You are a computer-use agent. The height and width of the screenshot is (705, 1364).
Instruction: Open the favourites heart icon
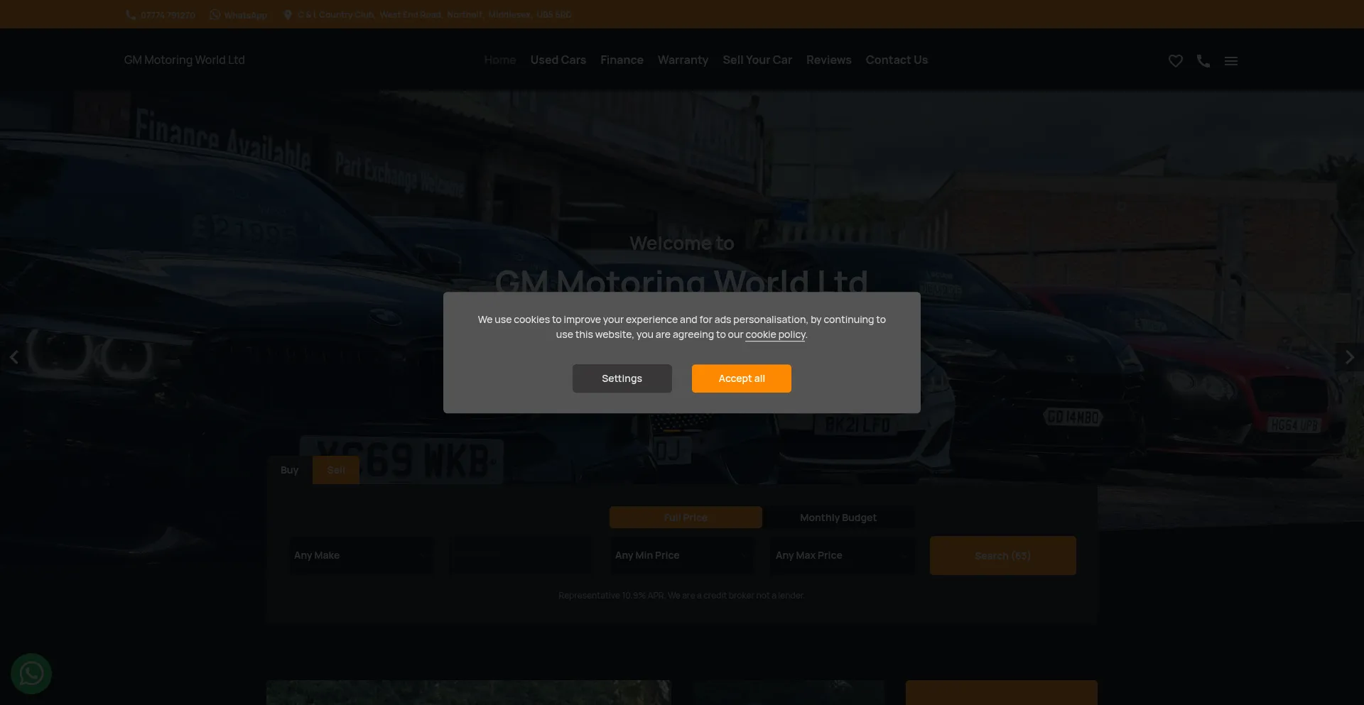pyautogui.click(x=1175, y=60)
